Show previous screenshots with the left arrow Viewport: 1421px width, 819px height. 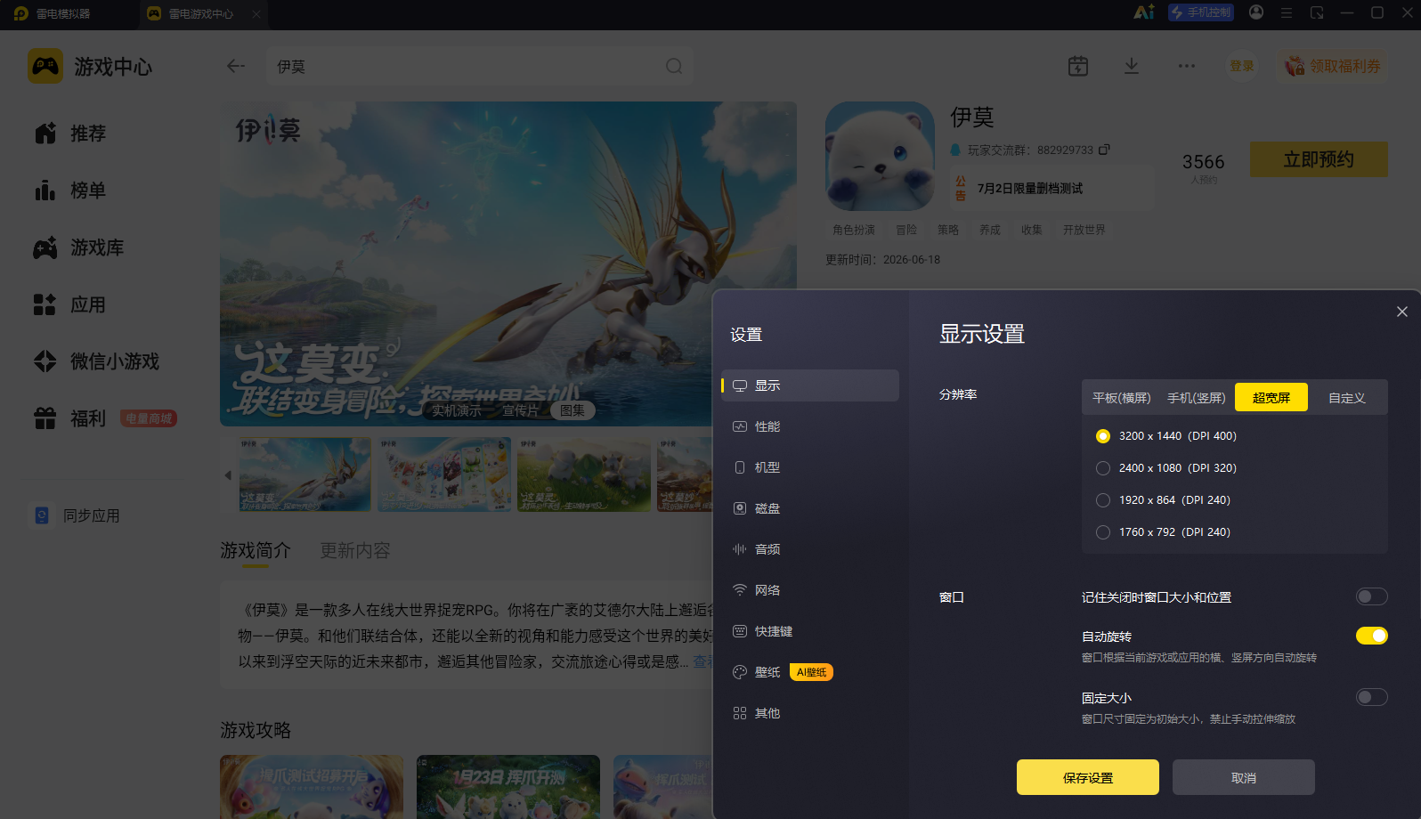tap(228, 474)
